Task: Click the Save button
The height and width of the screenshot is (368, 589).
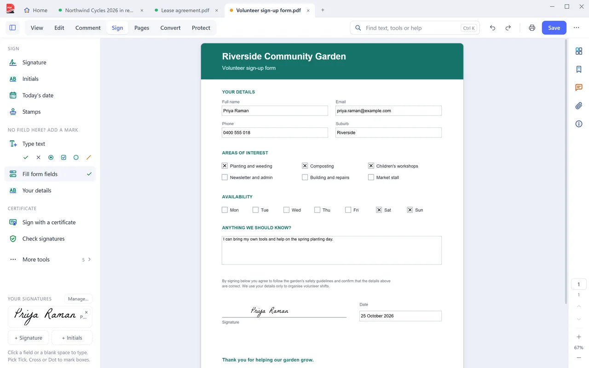Action: coord(554,28)
